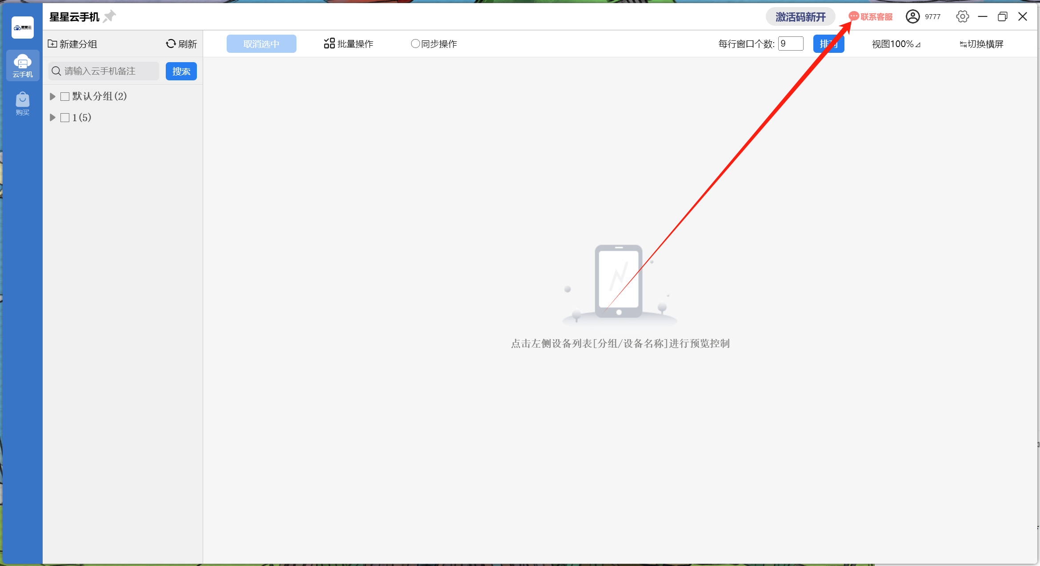Check the group 1 (5) checkbox

pyautogui.click(x=65, y=118)
